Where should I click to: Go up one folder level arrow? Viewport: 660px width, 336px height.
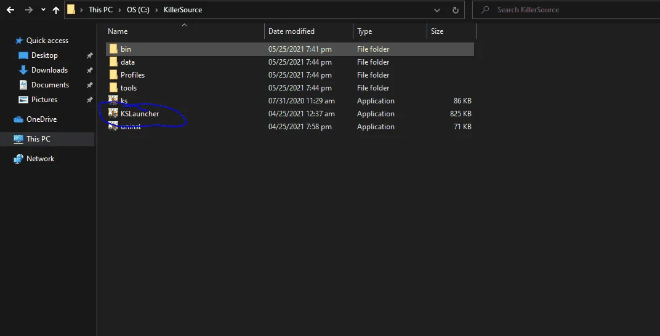56,10
